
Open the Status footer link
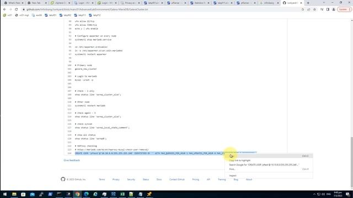146,179
